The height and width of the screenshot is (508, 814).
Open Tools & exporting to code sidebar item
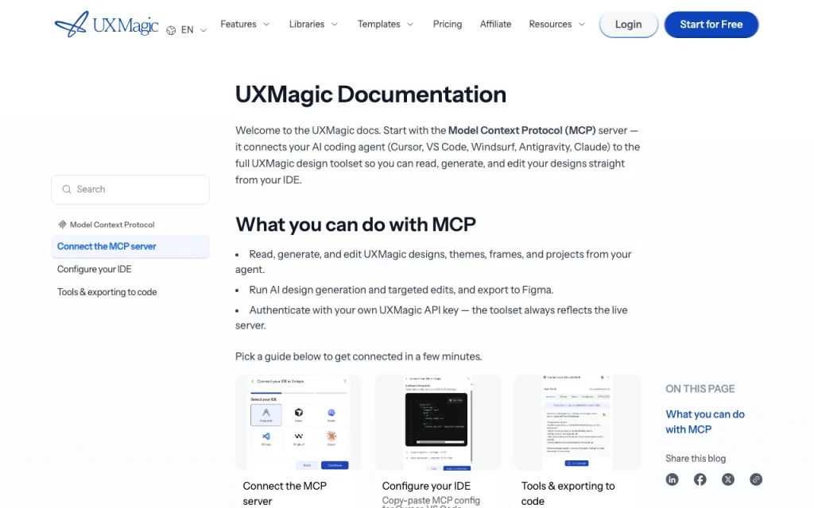[107, 292]
